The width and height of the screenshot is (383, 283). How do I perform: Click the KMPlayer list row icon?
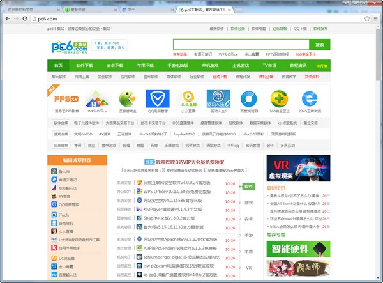(x=139, y=209)
